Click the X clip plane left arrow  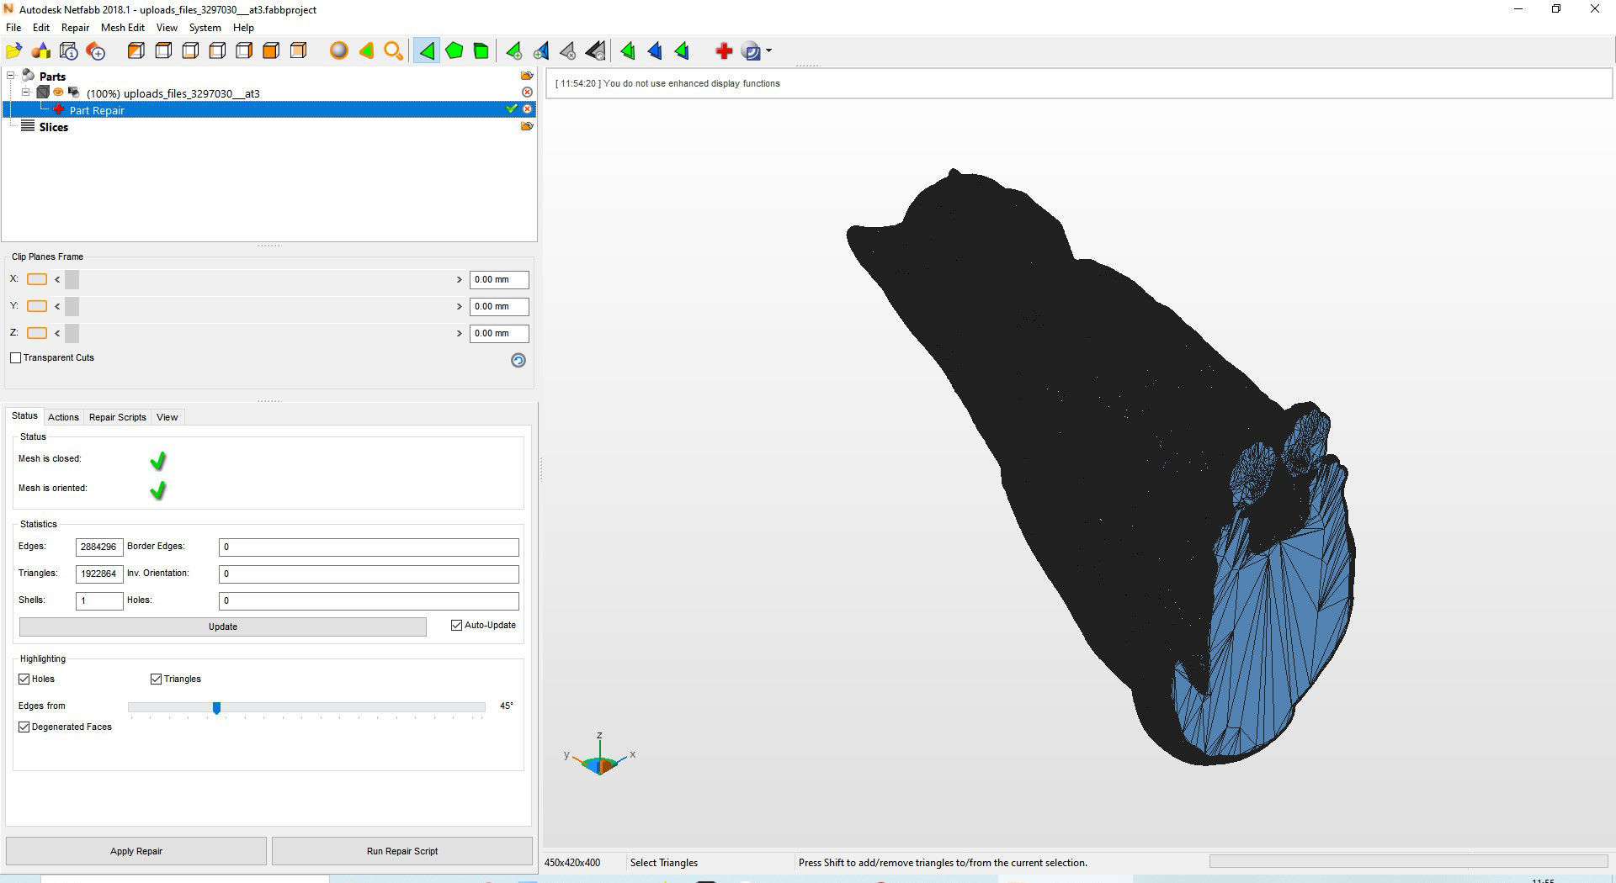tap(57, 280)
